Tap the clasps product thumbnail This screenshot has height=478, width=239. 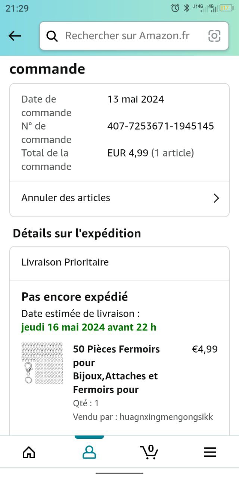(42, 363)
